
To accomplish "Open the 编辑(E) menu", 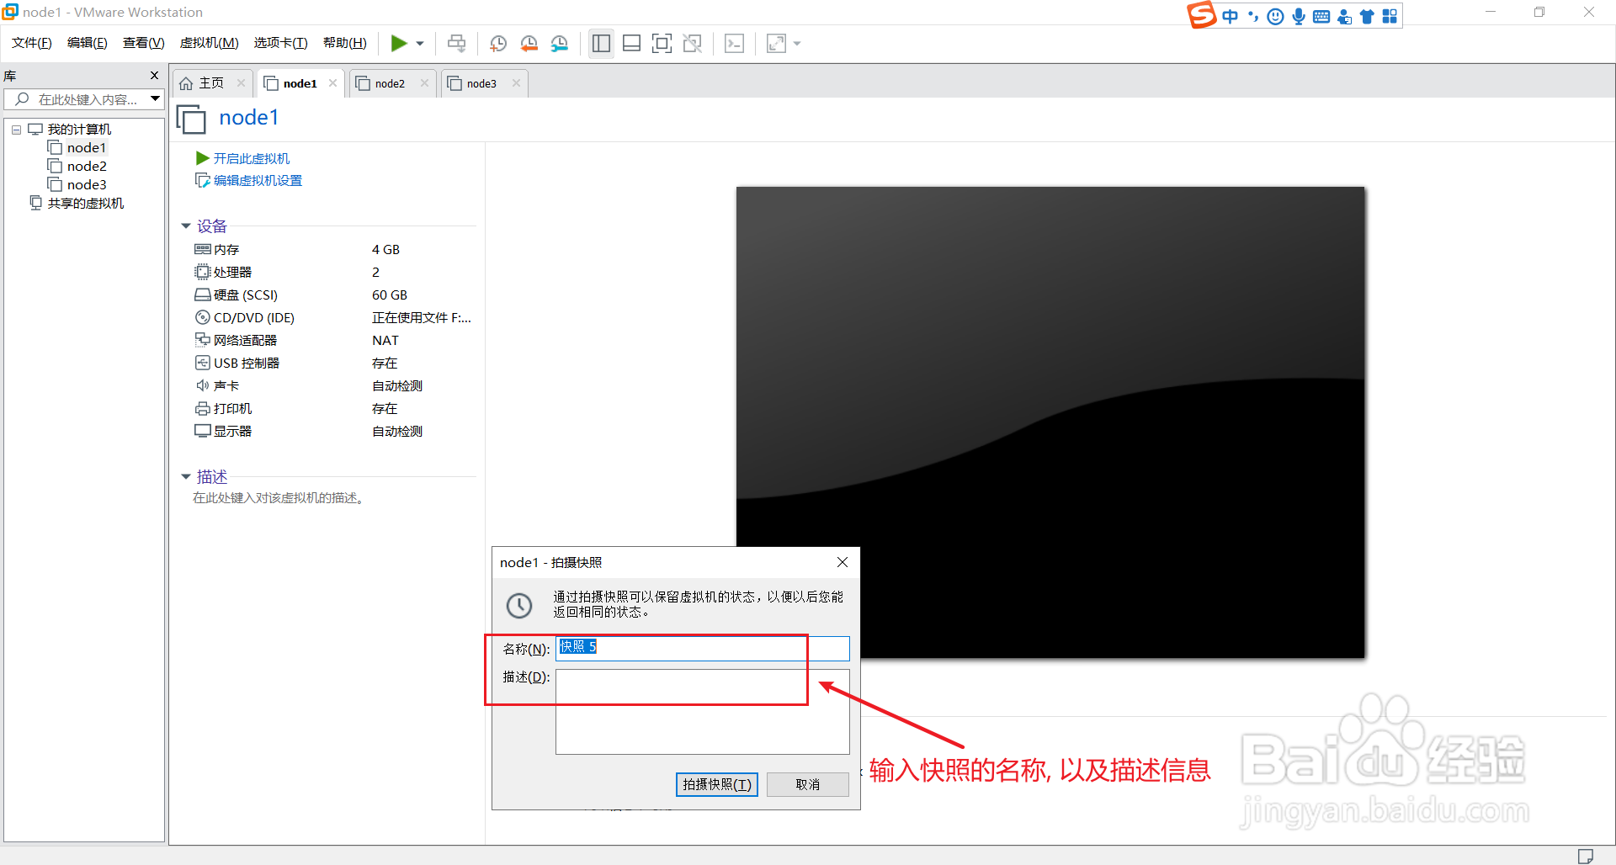I will 88,43.
